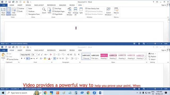This screenshot has height=95, width=170.
Task: Expand the Styles gallery
Action: tap(146, 59)
